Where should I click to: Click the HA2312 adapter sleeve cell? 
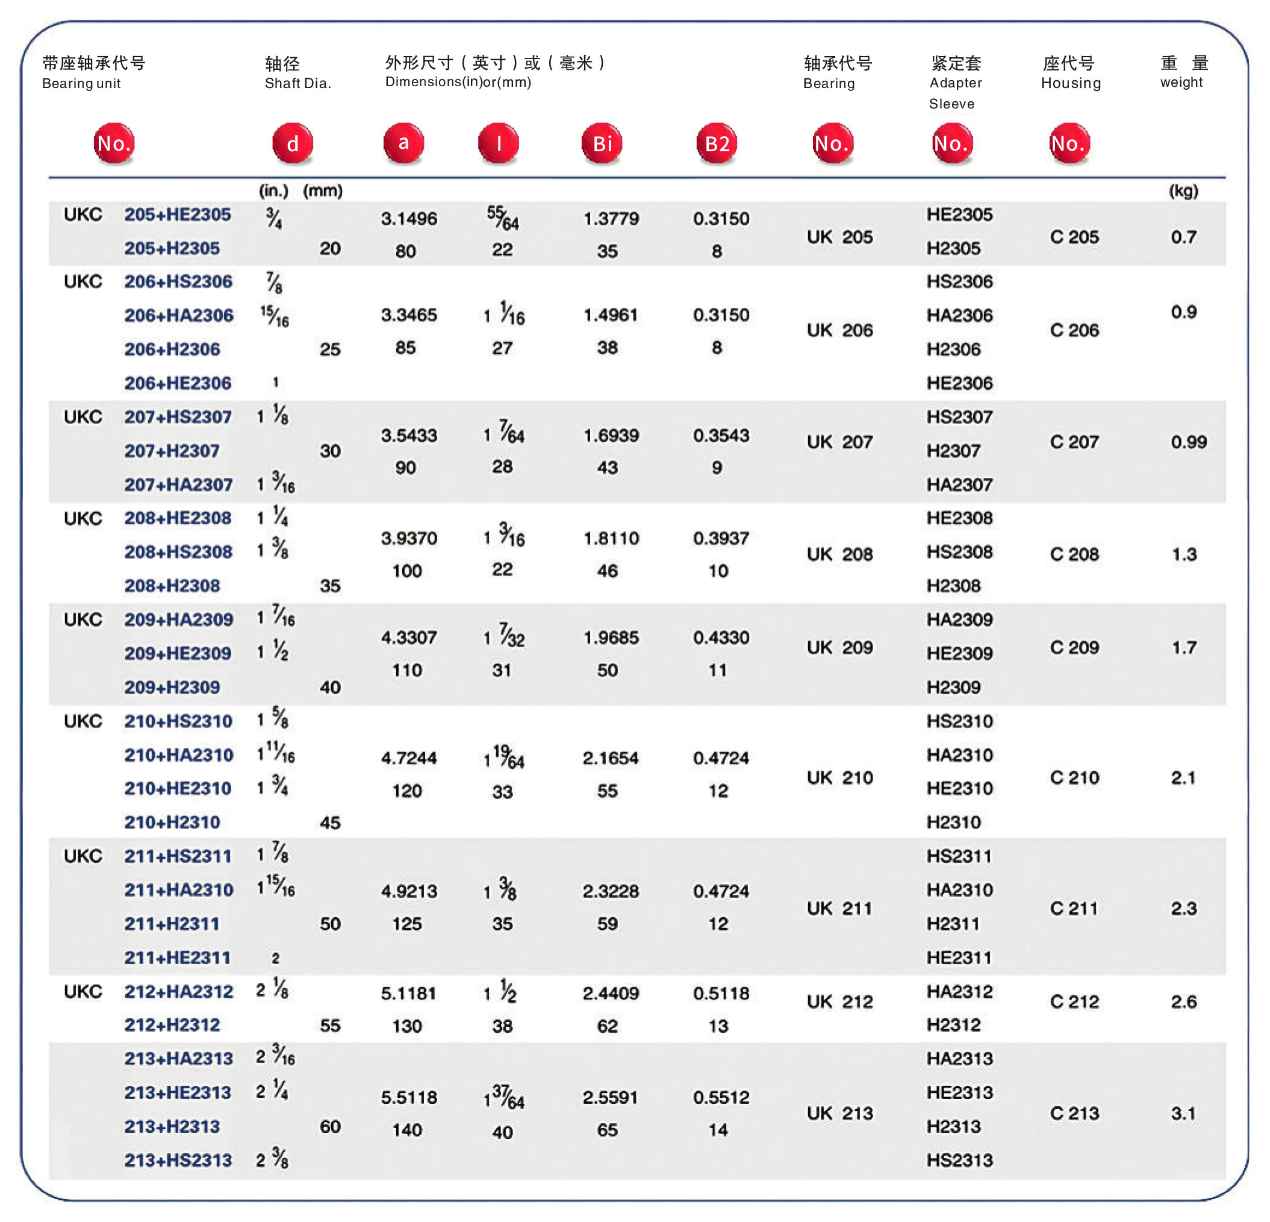point(959,992)
